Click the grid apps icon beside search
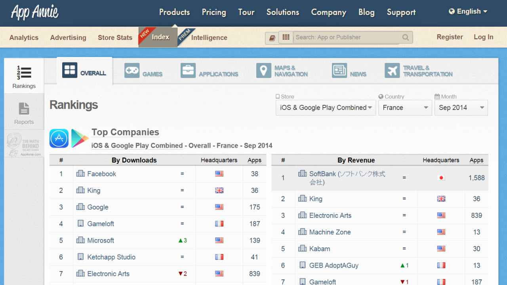 coord(286,37)
